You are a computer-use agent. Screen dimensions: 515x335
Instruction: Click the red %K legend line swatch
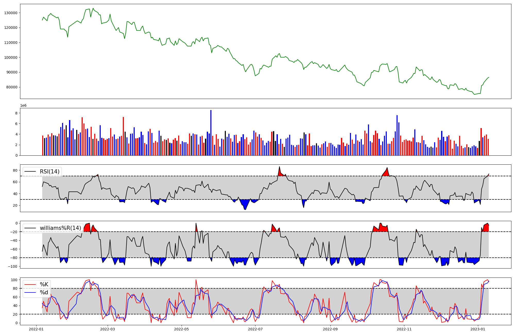pyautogui.click(x=30, y=284)
